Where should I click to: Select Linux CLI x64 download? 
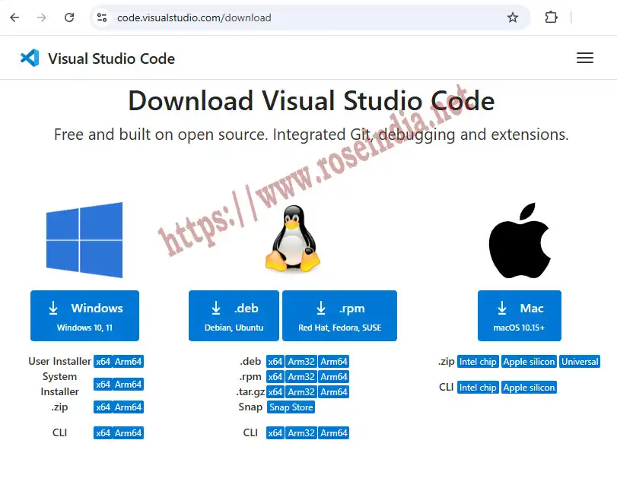pos(275,433)
